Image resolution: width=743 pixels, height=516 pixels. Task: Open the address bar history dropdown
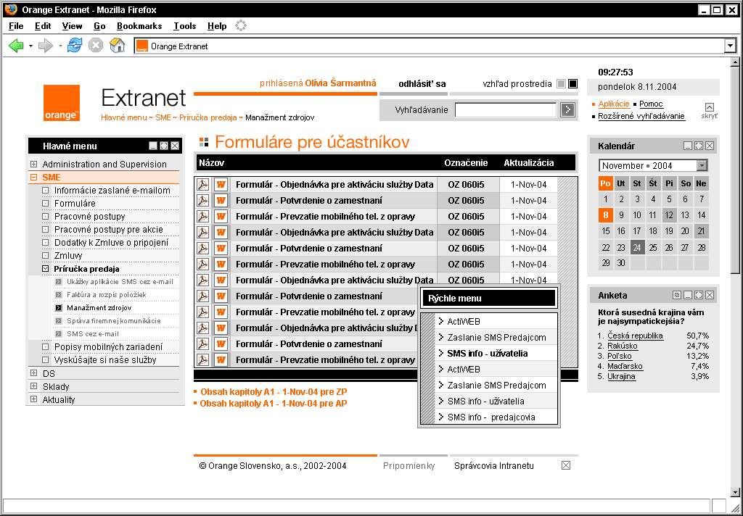(x=730, y=46)
